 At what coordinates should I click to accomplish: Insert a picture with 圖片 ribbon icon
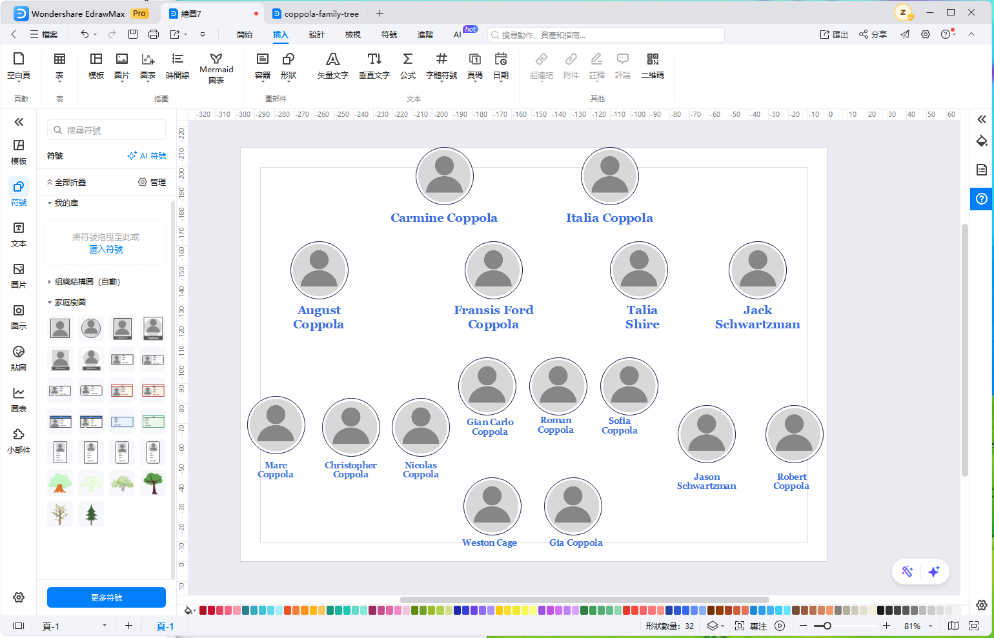121,66
